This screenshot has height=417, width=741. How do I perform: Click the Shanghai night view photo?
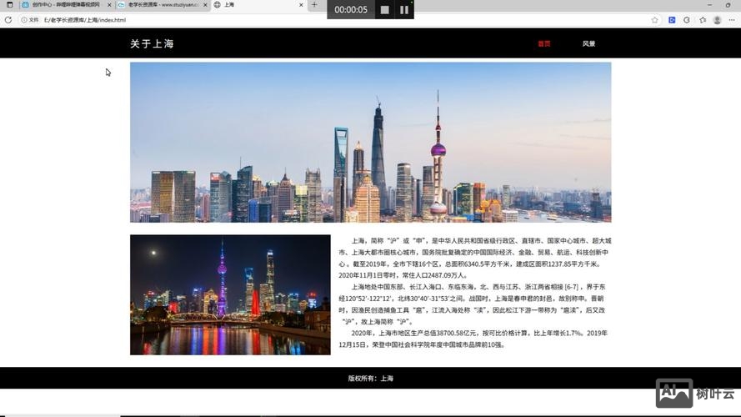(x=230, y=294)
